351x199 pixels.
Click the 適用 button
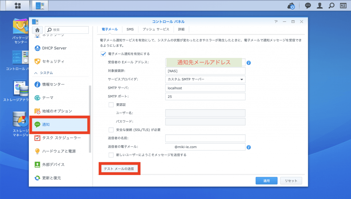266,181
